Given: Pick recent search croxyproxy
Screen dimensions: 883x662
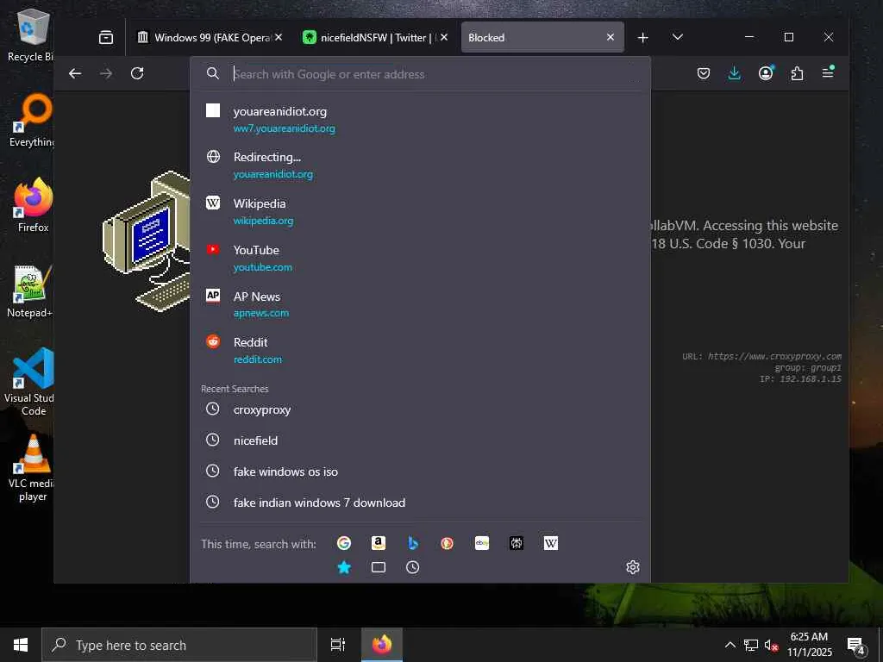Looking at the screenshot, I should click(x=420, y=409).
